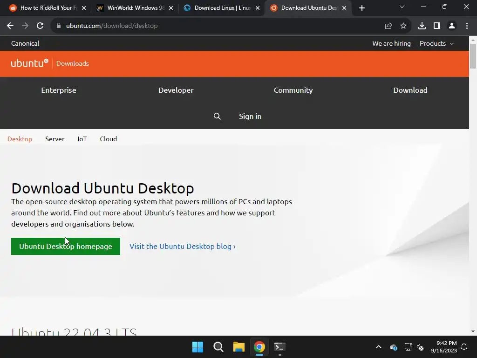The image size is (477, 358).
Task: Open Chrome three-dot menu
Action: [467, 26]
